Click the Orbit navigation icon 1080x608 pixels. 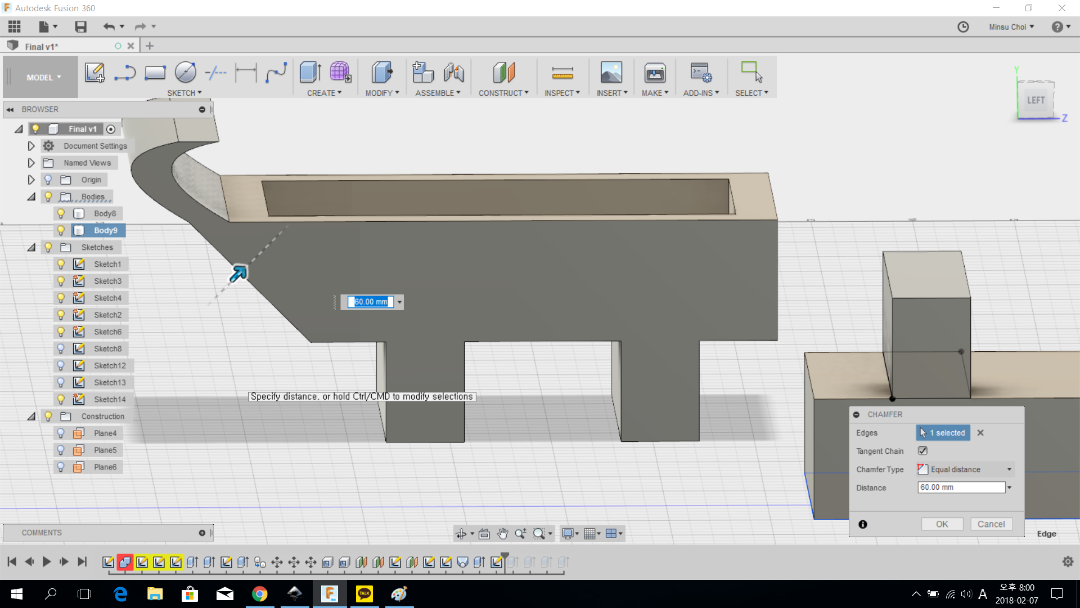461,534
